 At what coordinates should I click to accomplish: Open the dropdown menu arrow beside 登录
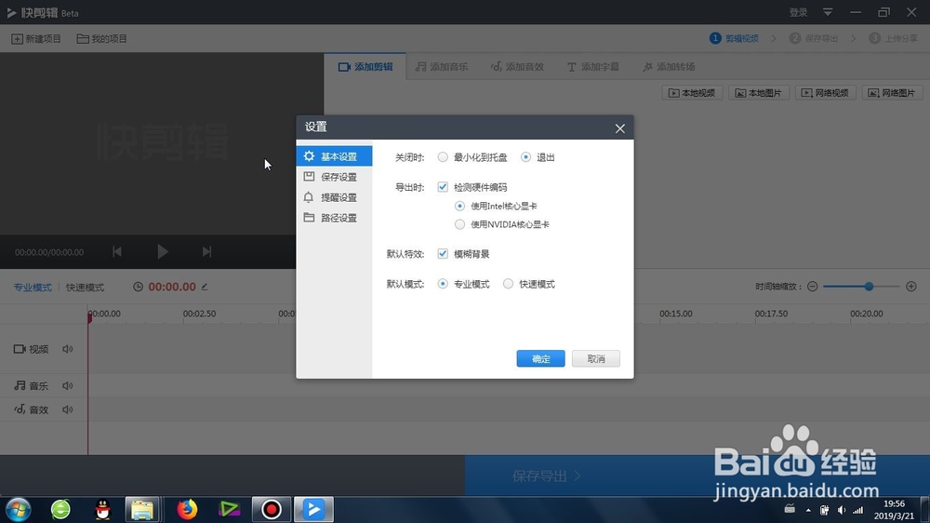pyautogui.click(x=828, y=12)
